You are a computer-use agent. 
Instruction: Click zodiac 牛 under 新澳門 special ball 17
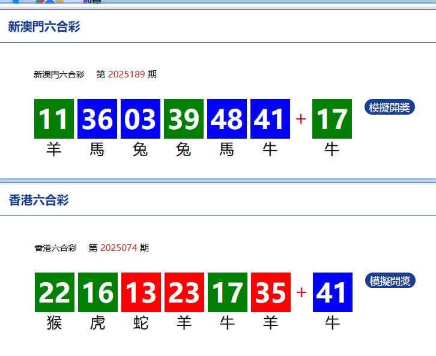coord(332,149)
